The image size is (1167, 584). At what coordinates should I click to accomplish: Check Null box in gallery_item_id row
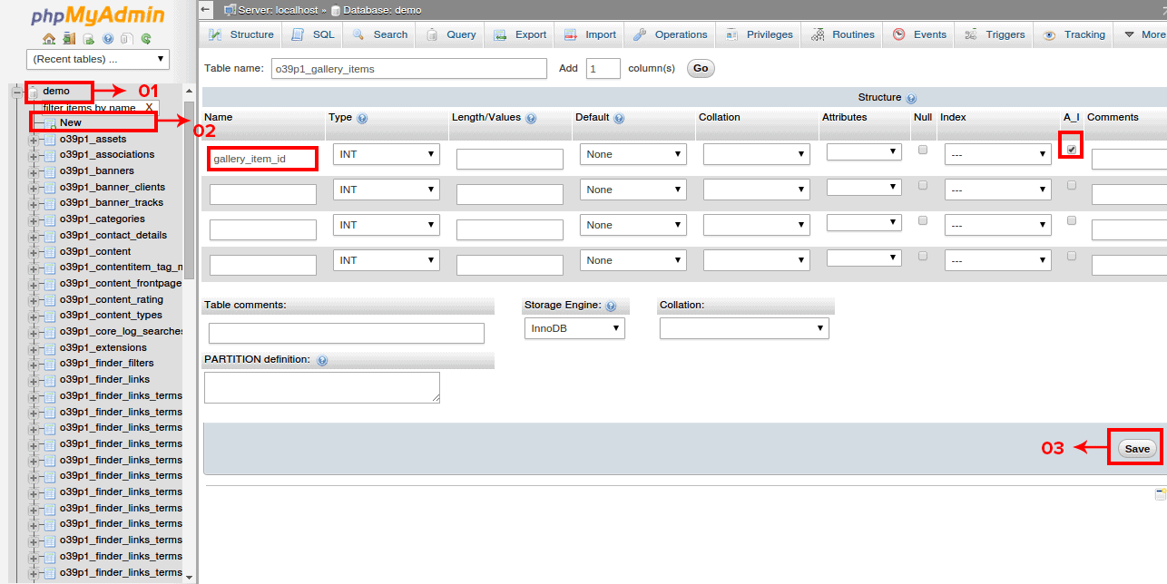923,150
